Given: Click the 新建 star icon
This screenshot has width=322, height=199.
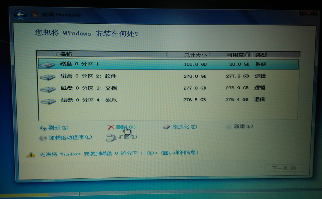Looking at the screenshot, I should (x=229, y=127).
